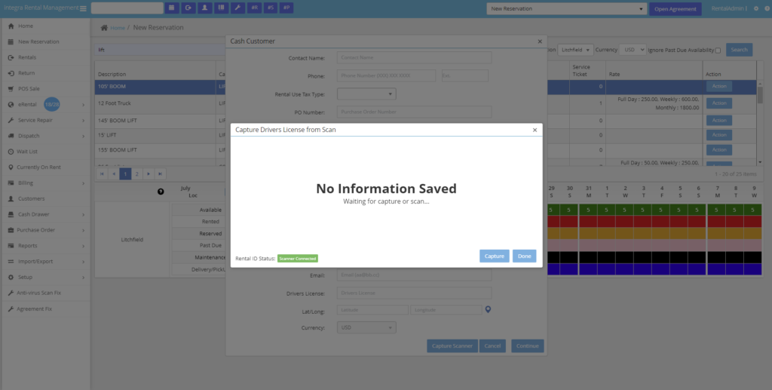Click the green Scanner Connected status badge
Viewport: 772px width, 390px height.
click(298, 258)
